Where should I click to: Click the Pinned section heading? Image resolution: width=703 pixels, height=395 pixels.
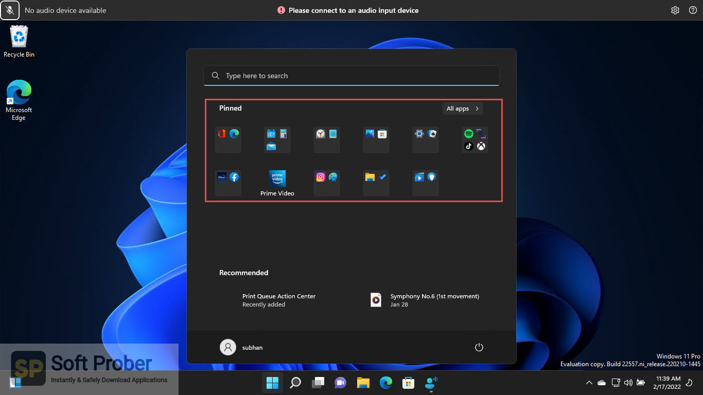point(231,108)
